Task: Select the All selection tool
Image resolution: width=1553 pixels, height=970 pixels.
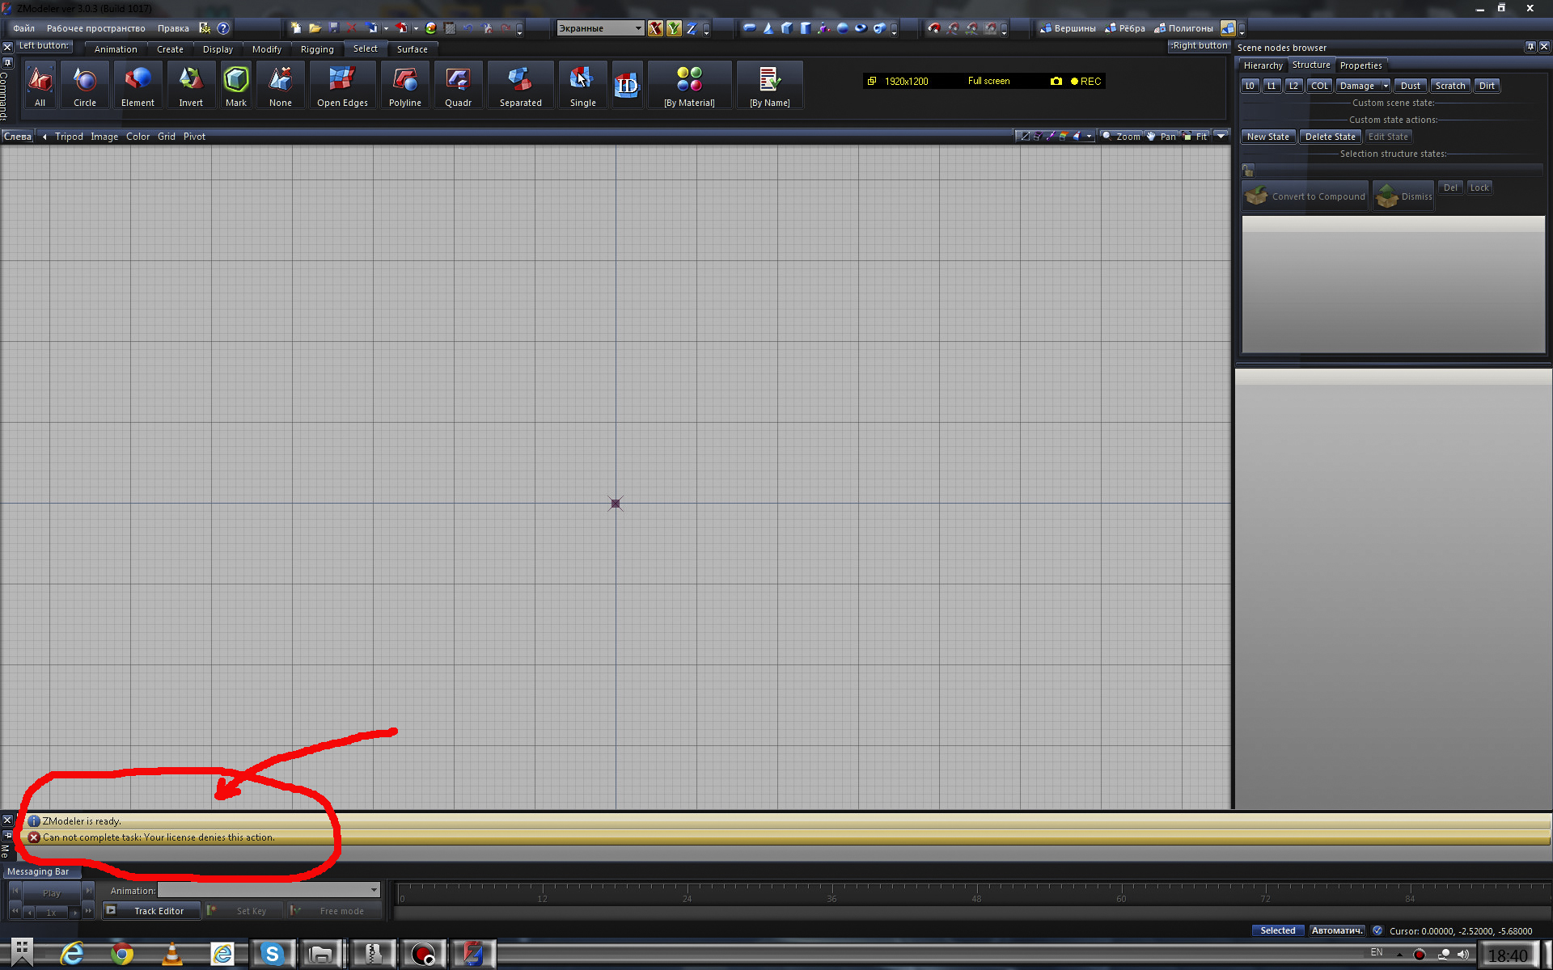Action: (x=40, y=86)
